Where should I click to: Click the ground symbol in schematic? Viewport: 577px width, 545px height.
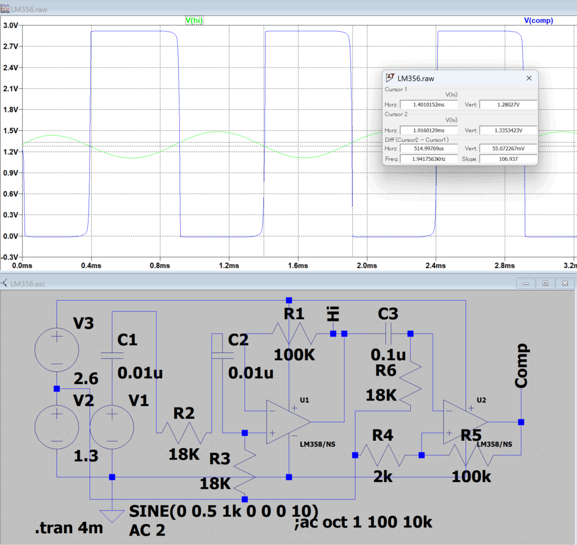coord(112,515)
